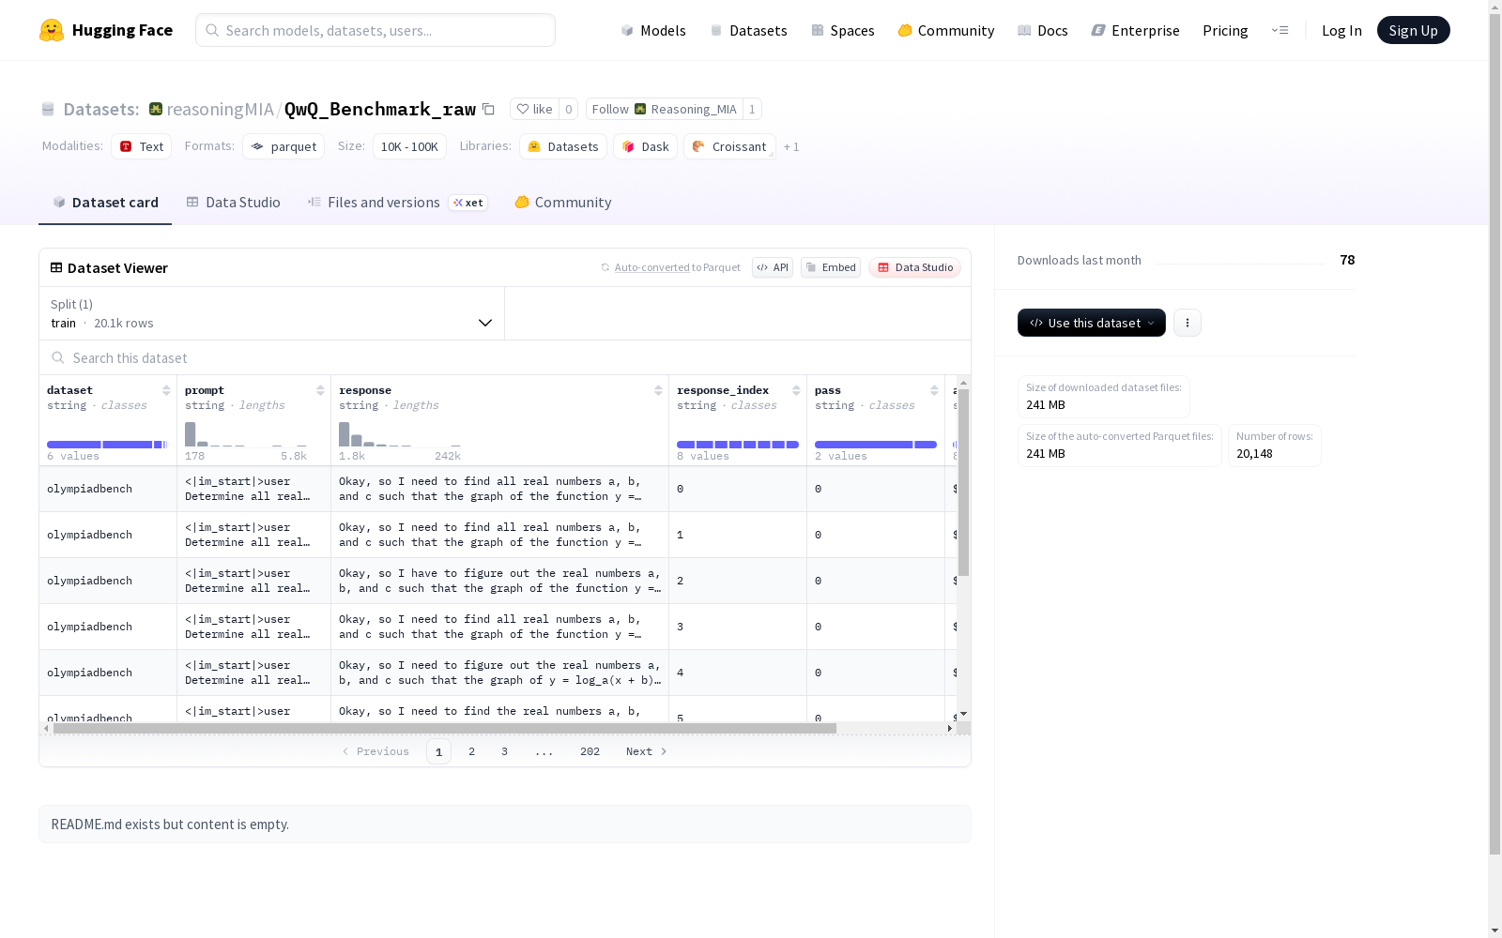1502x938 pixels.
Task: Jump to page 202 of the dataset
Action: pyautogui.click(x=590, y=751)
